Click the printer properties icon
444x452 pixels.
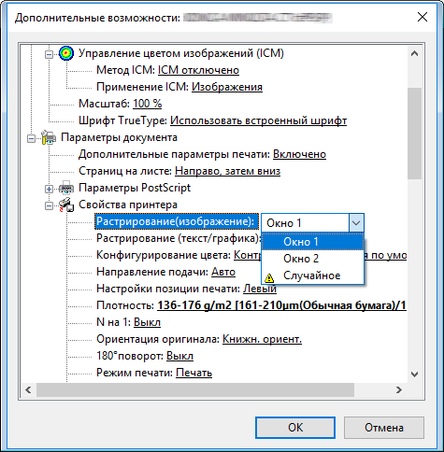point(66,205)
